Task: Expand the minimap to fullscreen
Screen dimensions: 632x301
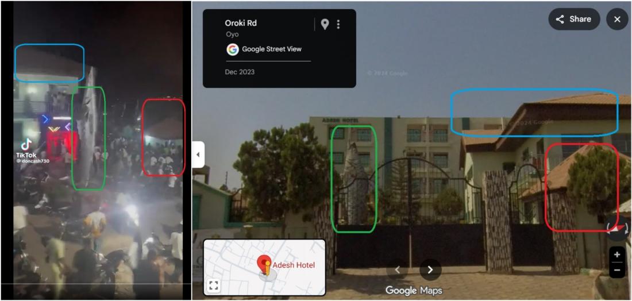Action: (x=214, y=285)
